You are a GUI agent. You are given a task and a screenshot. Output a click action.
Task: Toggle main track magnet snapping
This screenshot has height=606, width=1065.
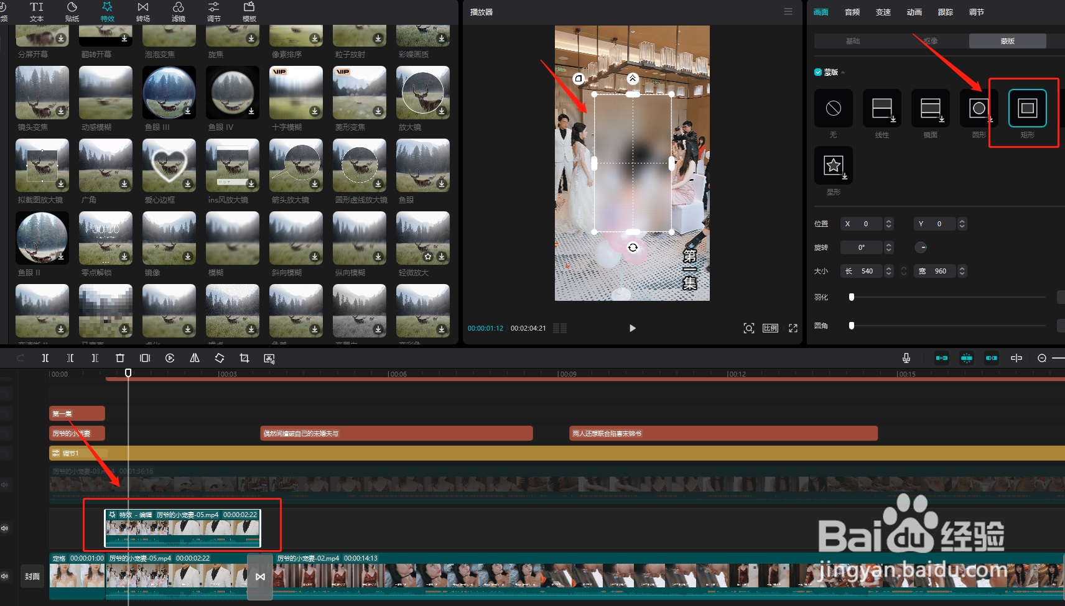[x=942, y=358]
